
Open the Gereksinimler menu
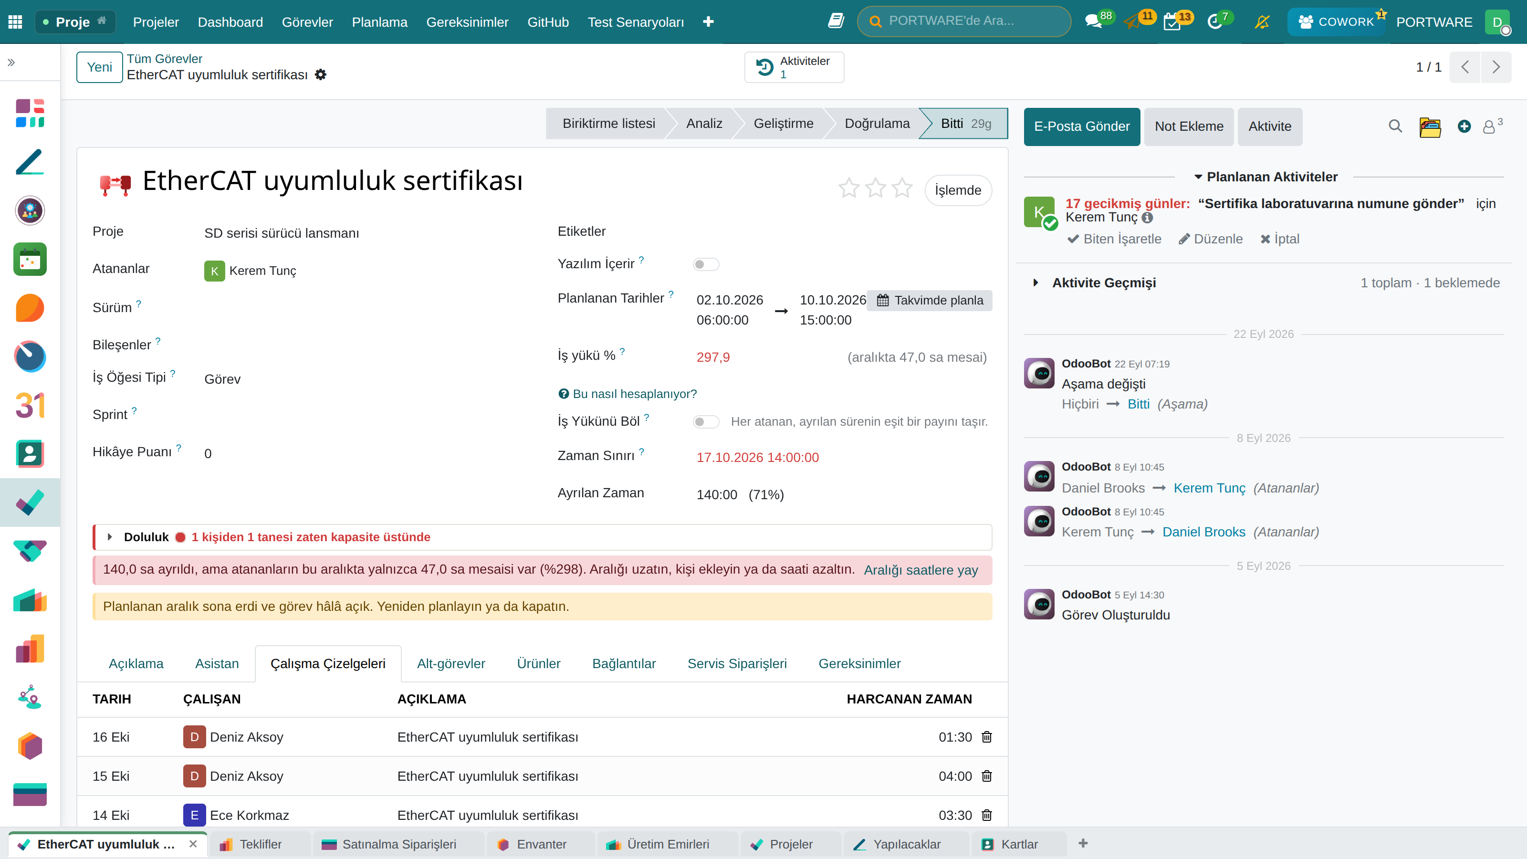coord(467,22)
